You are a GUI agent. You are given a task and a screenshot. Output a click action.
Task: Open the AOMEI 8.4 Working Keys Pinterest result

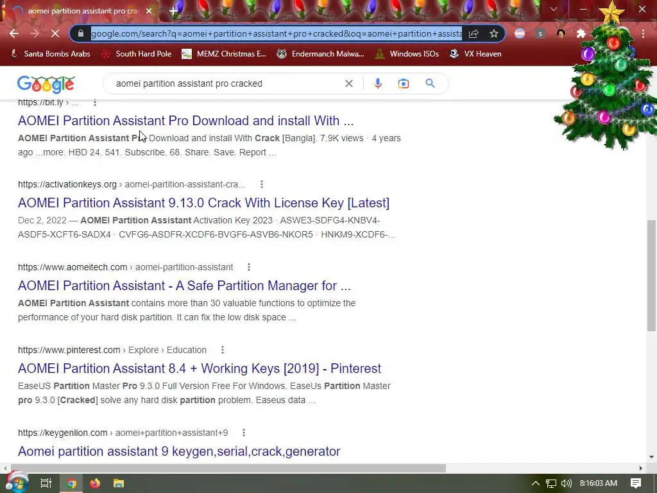pyautogui.click(x=200, y=368)
